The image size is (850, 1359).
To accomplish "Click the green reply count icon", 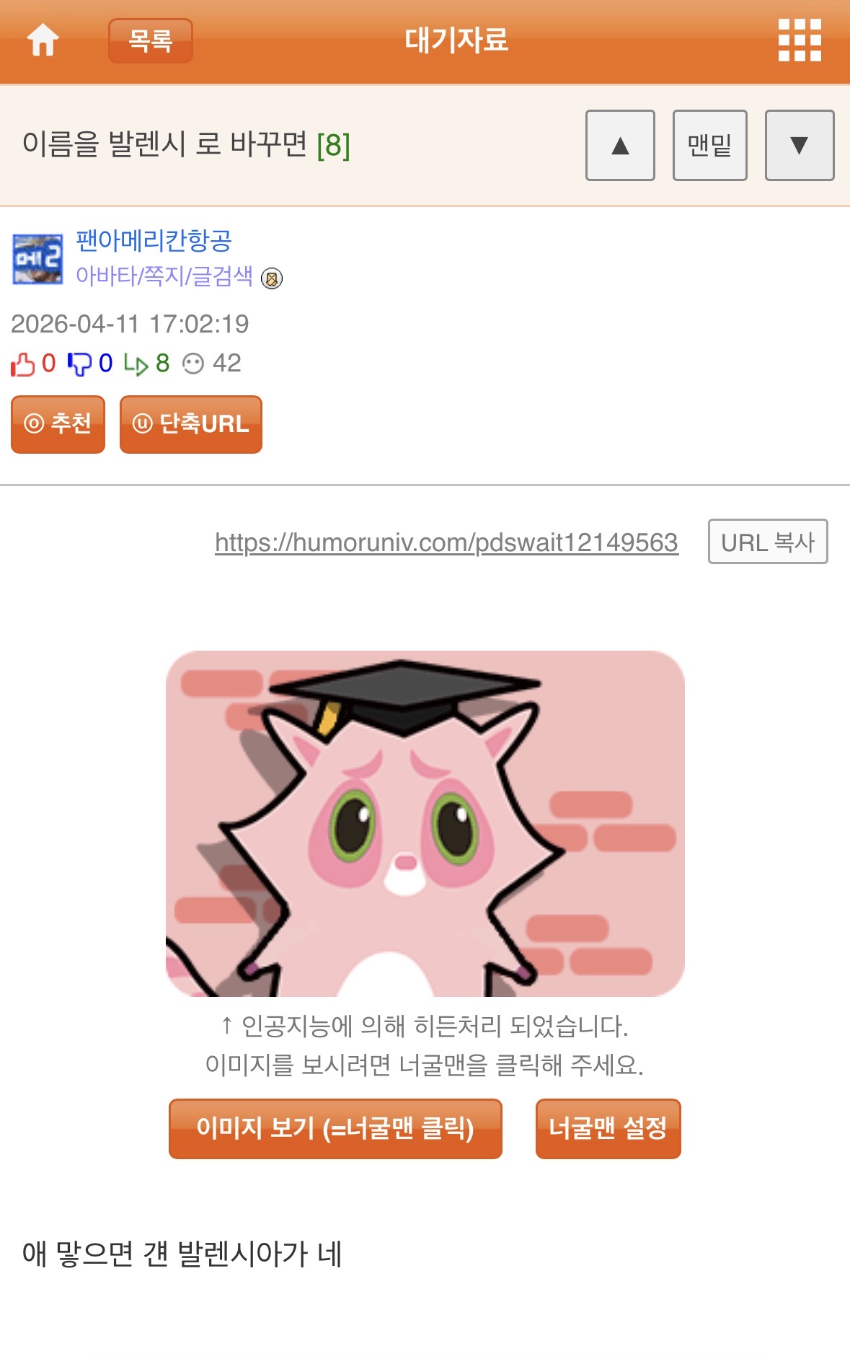I will [x=136, y=364].
